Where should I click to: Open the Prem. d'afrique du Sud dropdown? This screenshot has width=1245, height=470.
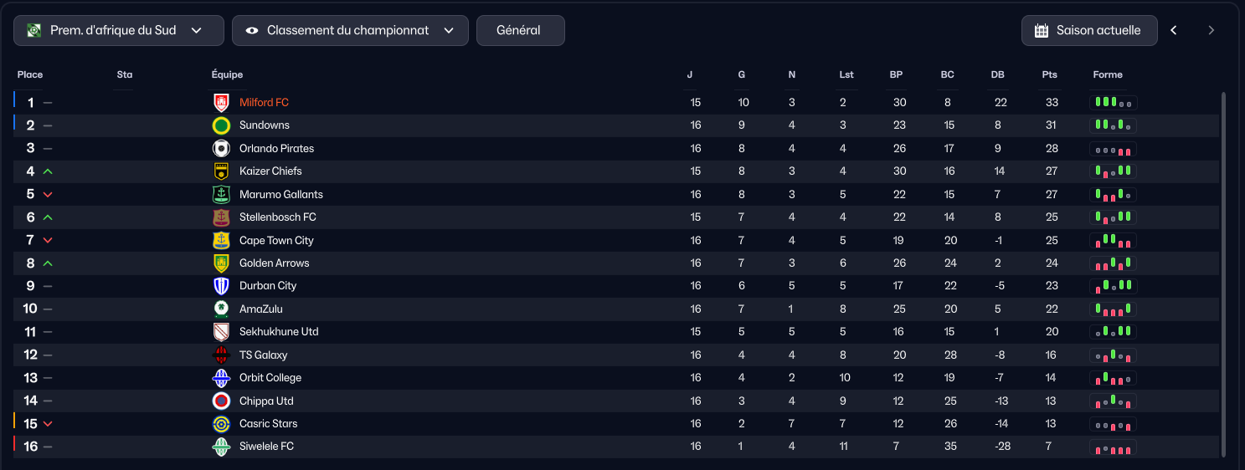pyautogui.click(x=119, y=30)
